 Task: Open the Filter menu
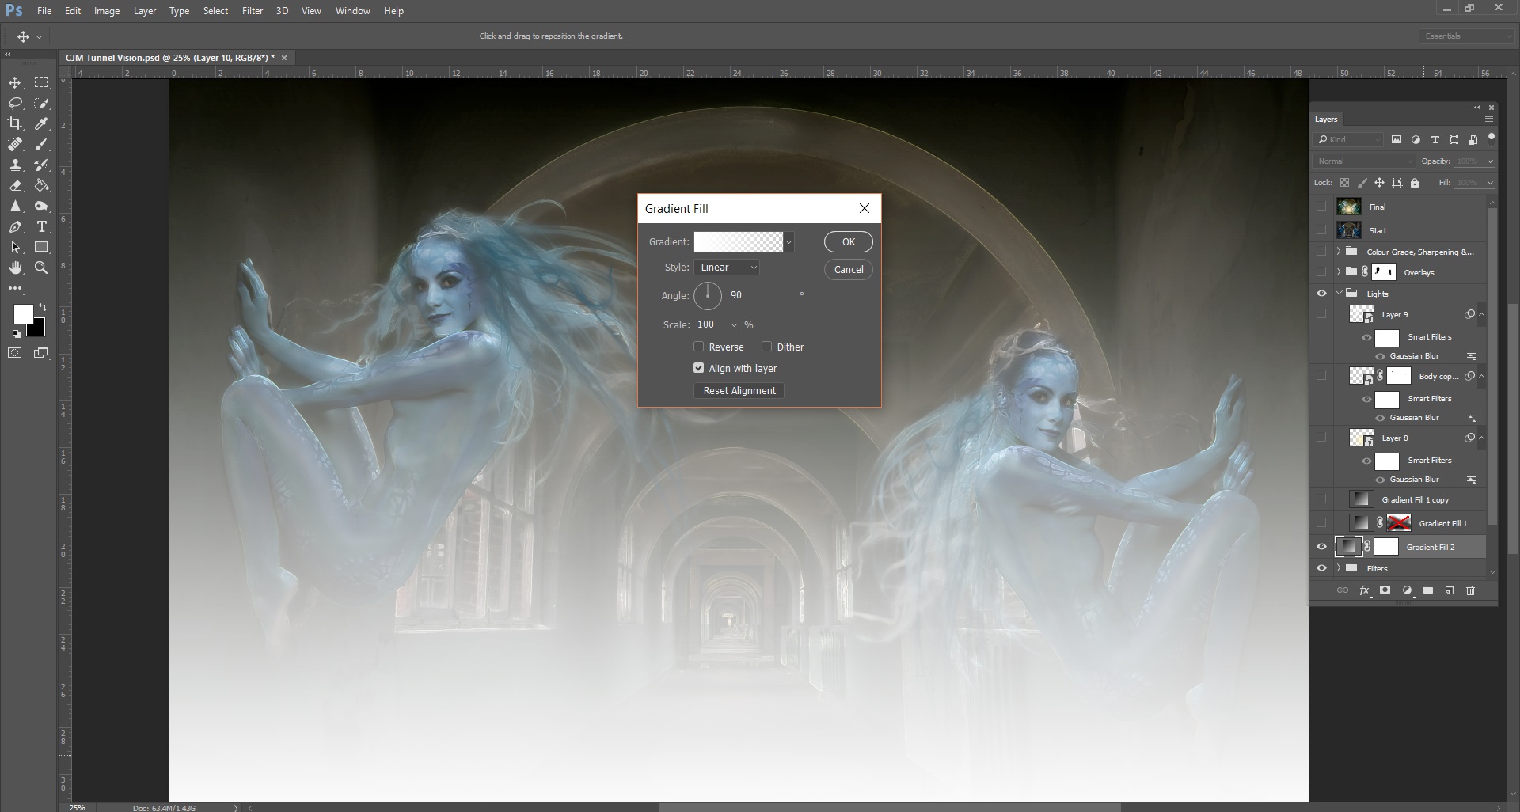pos(253,11)
